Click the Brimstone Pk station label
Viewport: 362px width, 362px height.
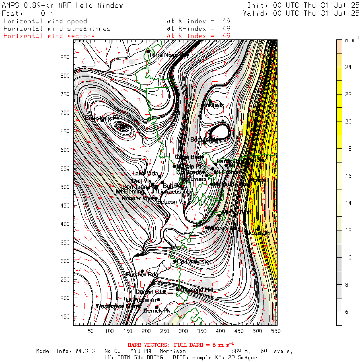102,118
